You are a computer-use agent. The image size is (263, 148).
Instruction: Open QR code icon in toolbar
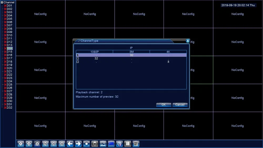(x=136, y=144)
